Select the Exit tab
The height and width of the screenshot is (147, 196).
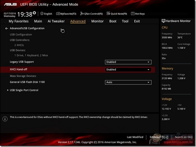[x=137, y=21]
